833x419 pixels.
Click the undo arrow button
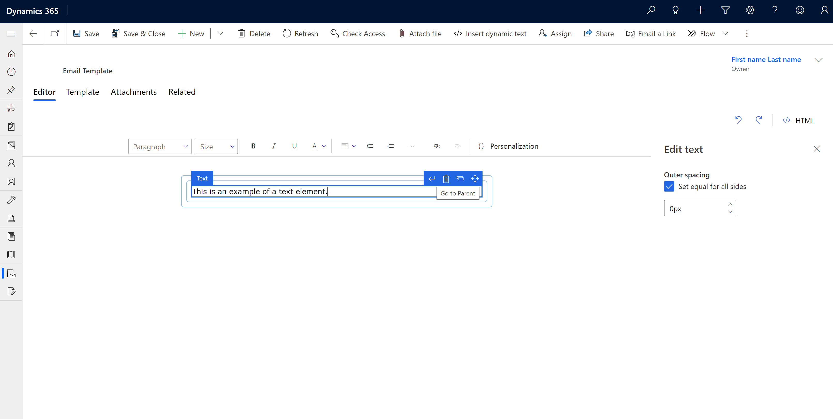pos(739,120)
